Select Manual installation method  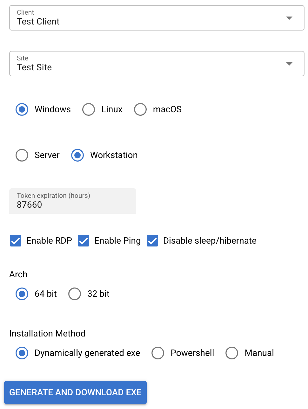pos(232,353)
